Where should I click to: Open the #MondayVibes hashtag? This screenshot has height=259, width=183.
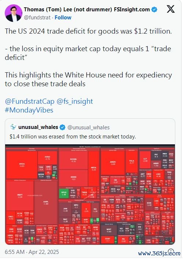pos(29,110)
